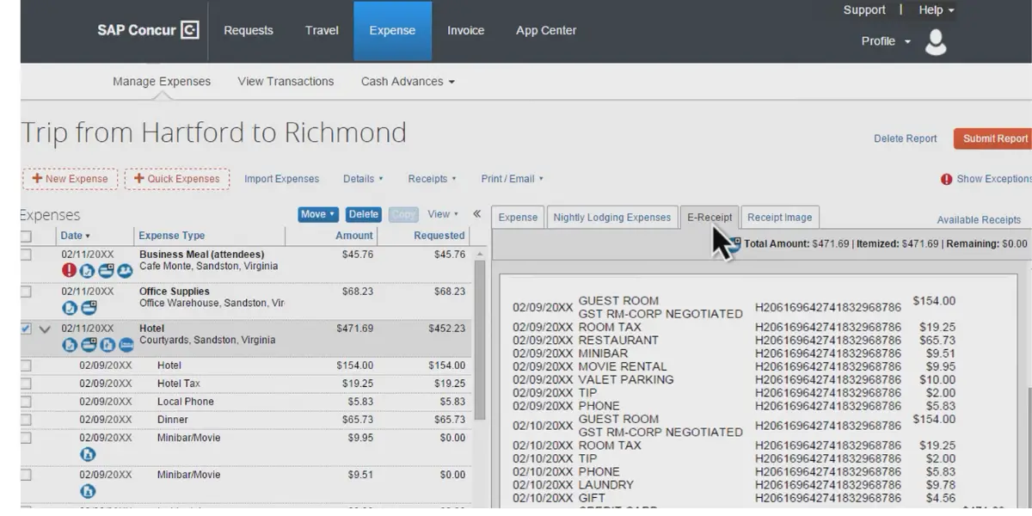Screen dimensions: 1032x516
Task: Click the credit card icon on Hotel row
Action: pyautogui.click(x=89, y=345)
